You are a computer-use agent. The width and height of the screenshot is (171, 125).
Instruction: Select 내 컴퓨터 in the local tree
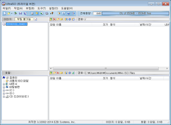12,78
